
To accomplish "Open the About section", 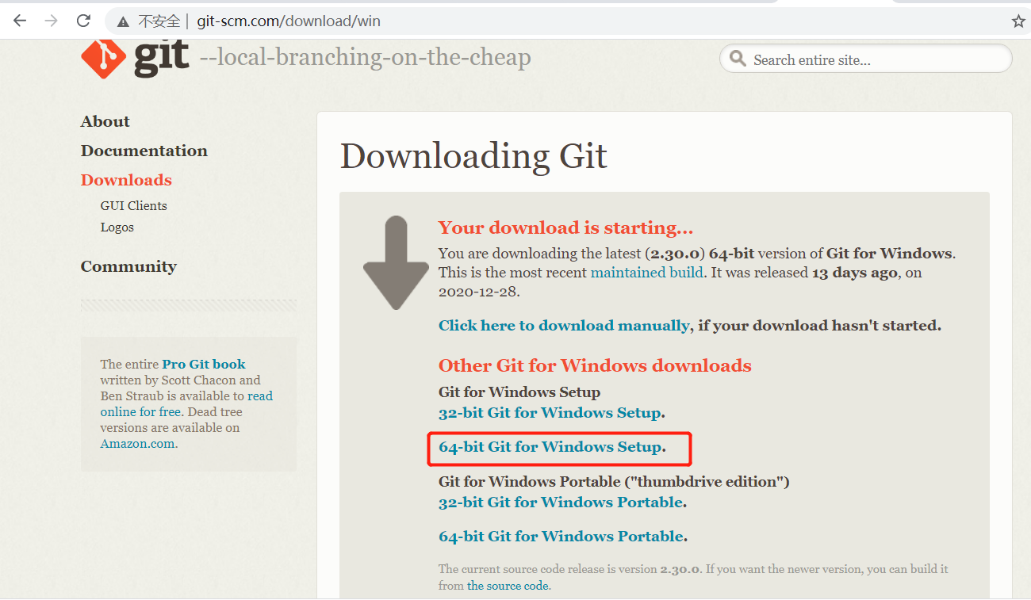I will [105, 121].
